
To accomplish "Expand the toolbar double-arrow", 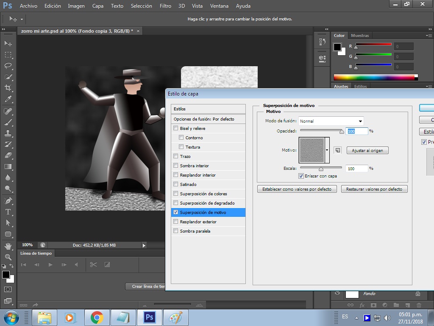I will [x=3, y=29].
